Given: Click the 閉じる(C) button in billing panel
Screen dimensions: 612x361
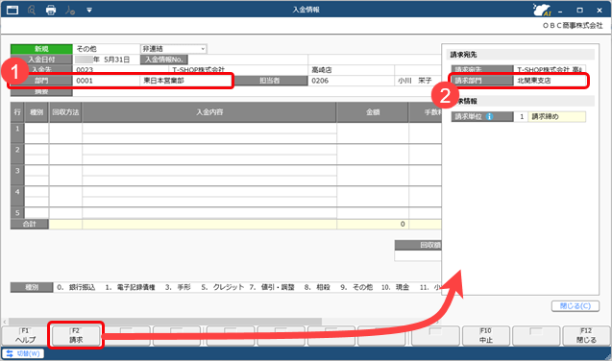Looking at the screenshot, I should point(575,306).
